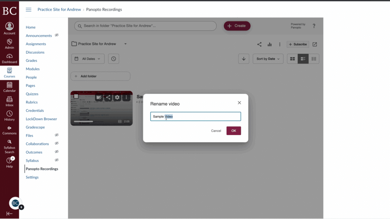This screenshot has height=219, width=390.
Task: Click the download arrow above the video list
Action: [244, 59]
